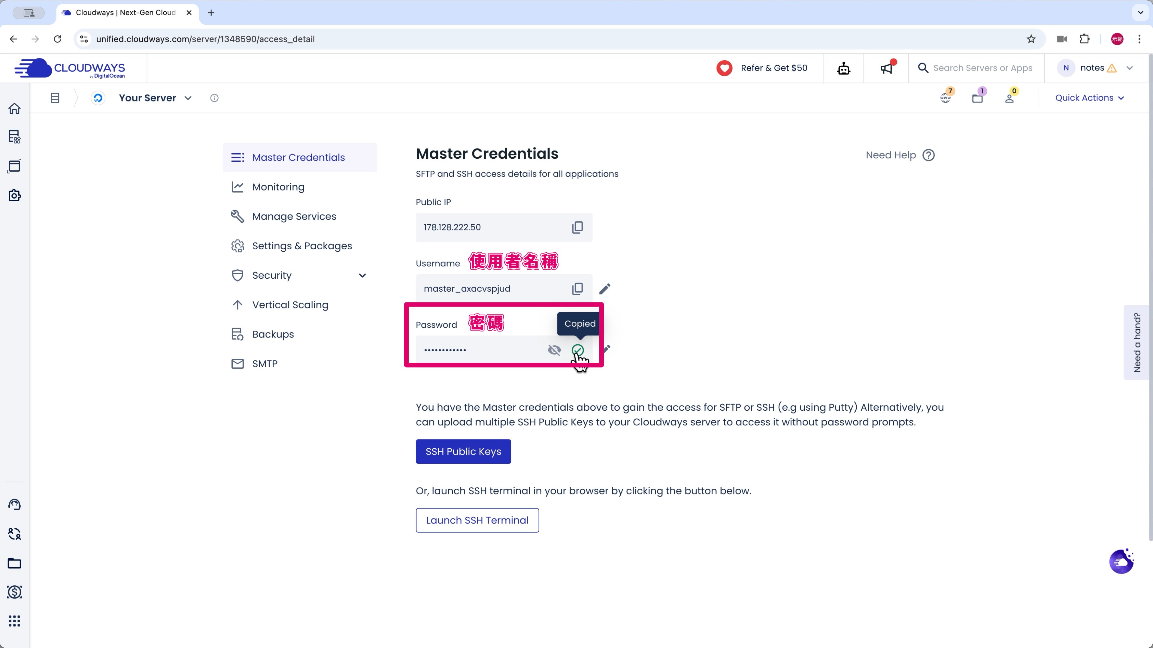Click the SSH Public Keys button
Screen dimensions: 1153x648
click(x=463, y=452)
